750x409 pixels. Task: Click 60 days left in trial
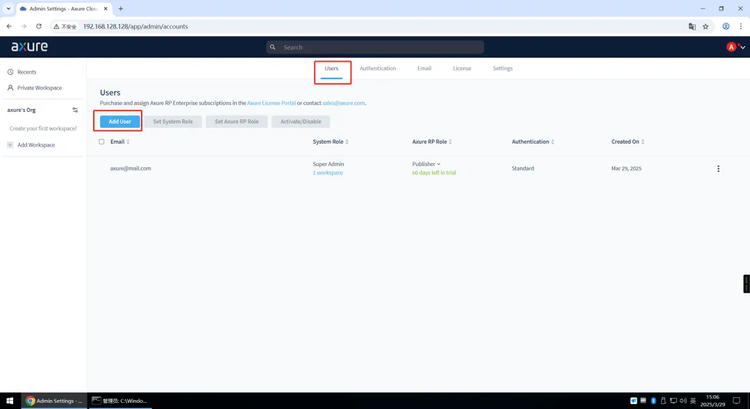point(434,173)
